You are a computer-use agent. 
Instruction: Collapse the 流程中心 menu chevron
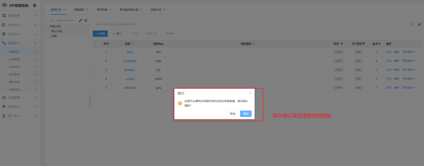[35, 43]
